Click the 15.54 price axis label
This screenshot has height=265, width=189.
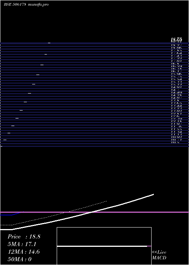point(177,79)
